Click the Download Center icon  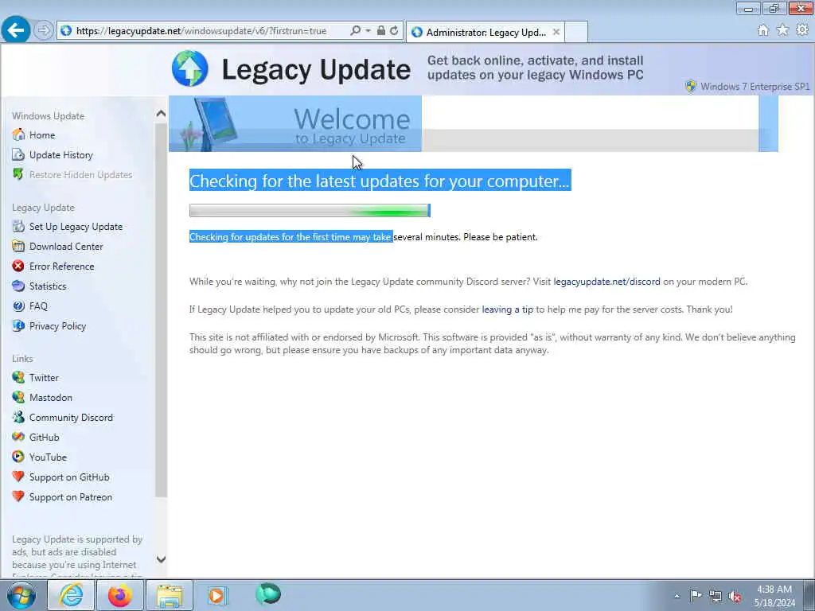click(x=18, y=247)
